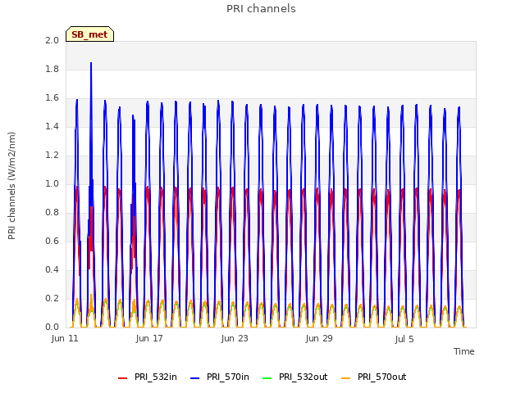Image resolution: width=525 pixels, height=393 pixels.
Task: Click the Time x-axis label
Action: click(464, 351)
